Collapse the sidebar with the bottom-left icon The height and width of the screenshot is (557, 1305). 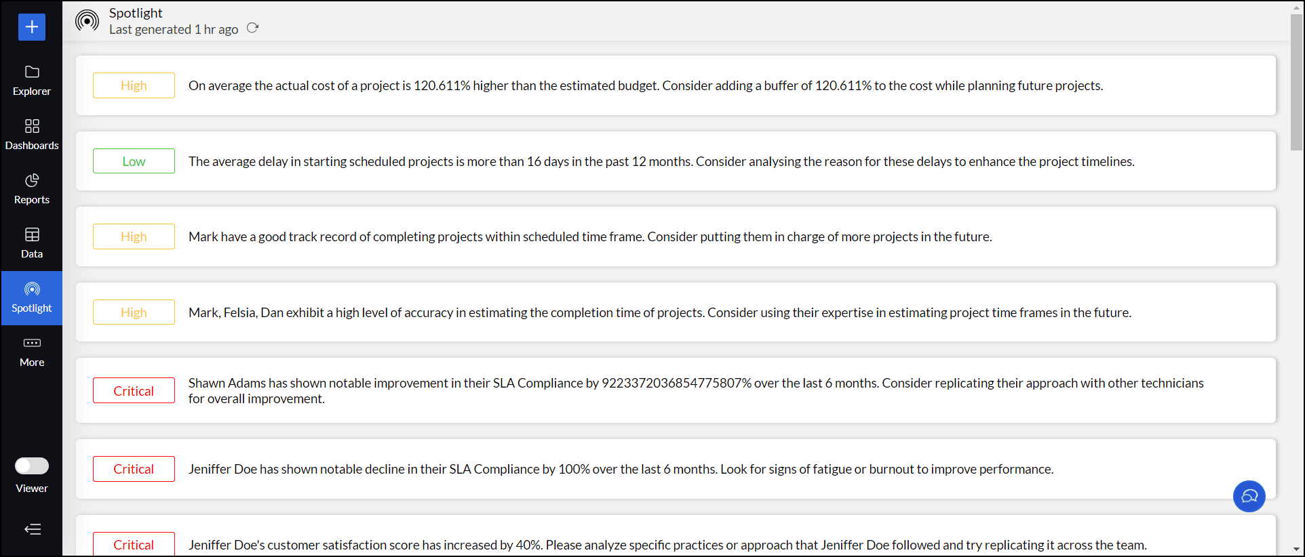[x=32, y=529]
